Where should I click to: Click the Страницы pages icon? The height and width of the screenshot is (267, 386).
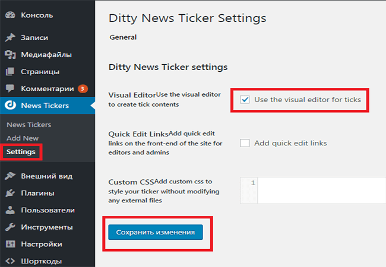point(10,72)
